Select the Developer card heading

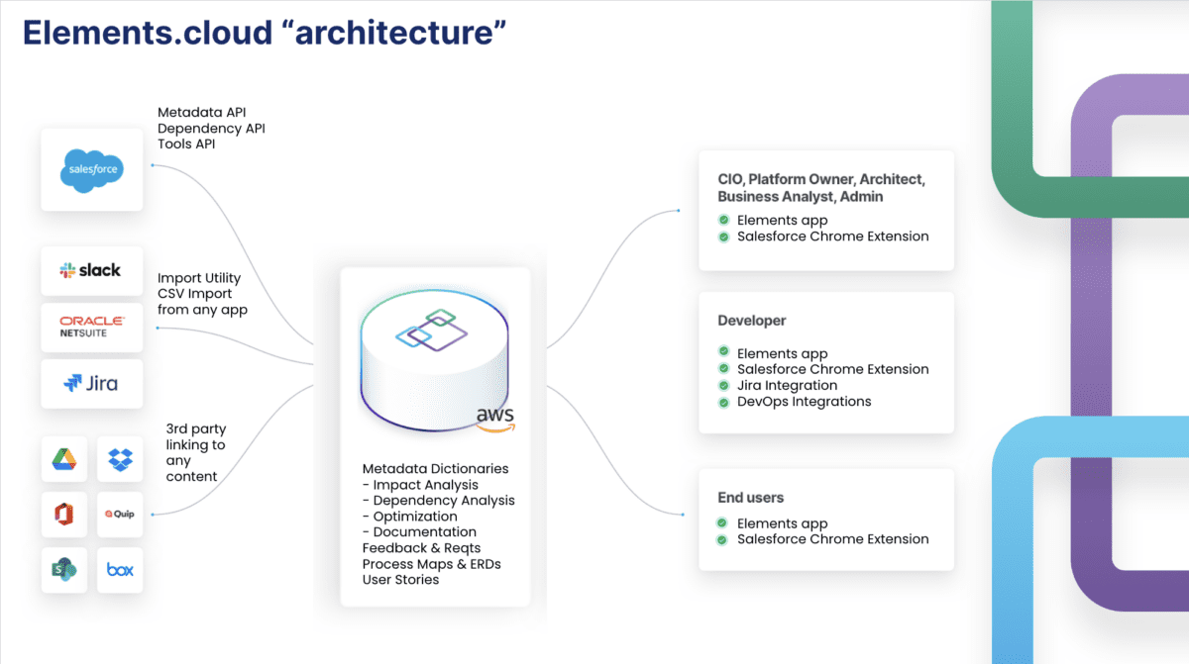(x=752, y=321)
